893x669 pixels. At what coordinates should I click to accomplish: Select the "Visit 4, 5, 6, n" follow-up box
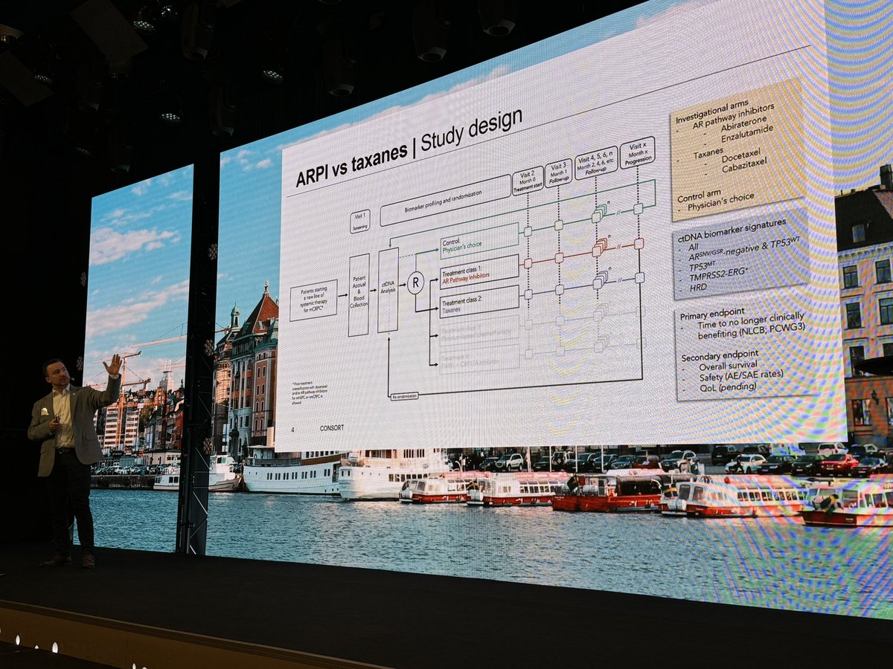click(x=596, y=163)
